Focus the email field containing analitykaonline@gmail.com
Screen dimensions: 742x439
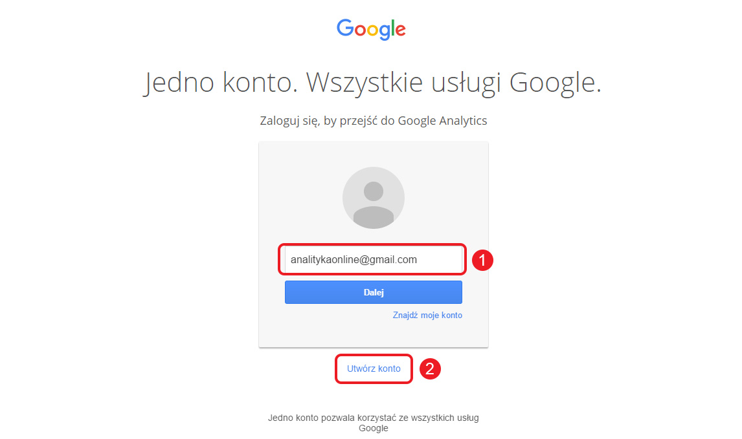tap(374, 259)
